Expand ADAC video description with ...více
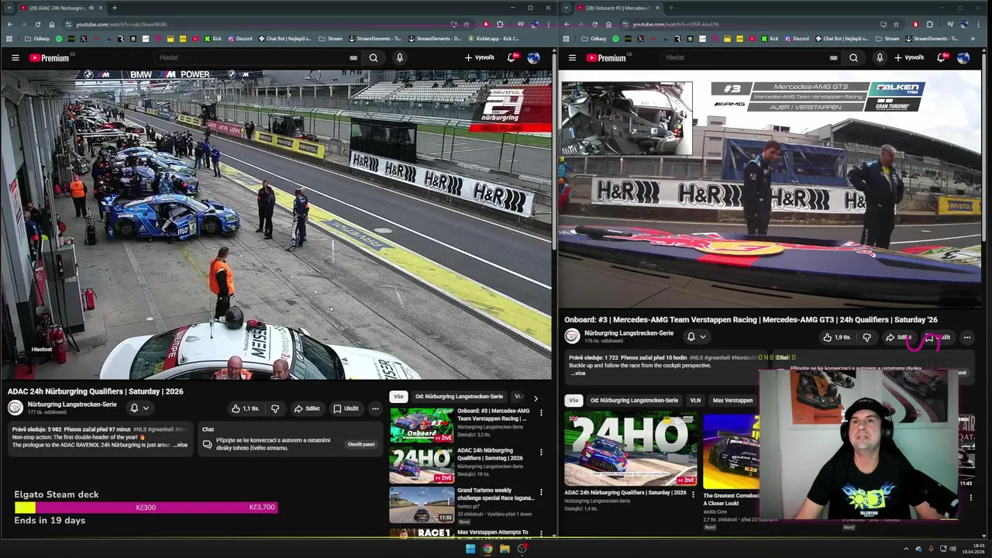Screen dimensions: 992x558 [180, 445]
